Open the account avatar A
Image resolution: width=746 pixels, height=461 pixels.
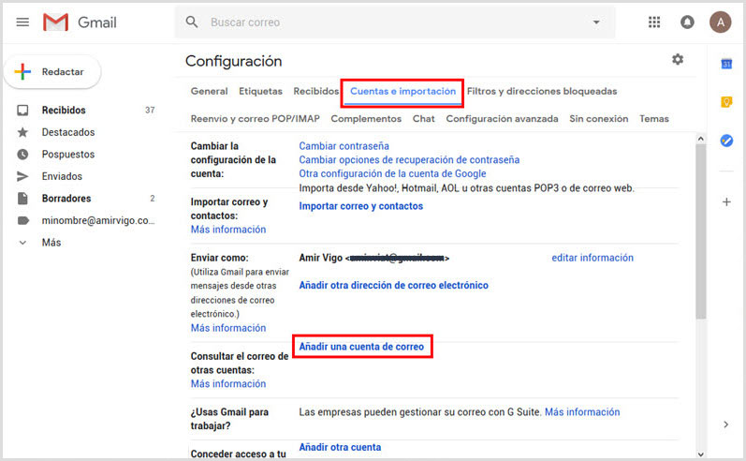(x=721, y=22)
